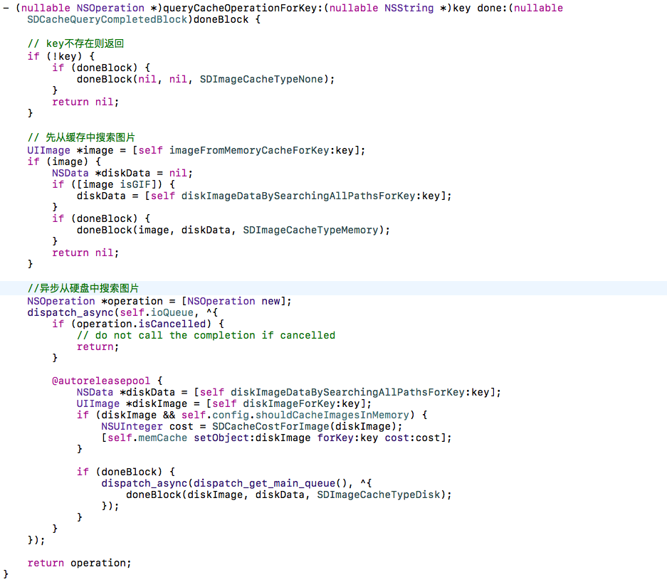Screen dimensions: 667x582
Task: Click SDImageCacheTypeDisk constant
Action: tap(378, 495)
